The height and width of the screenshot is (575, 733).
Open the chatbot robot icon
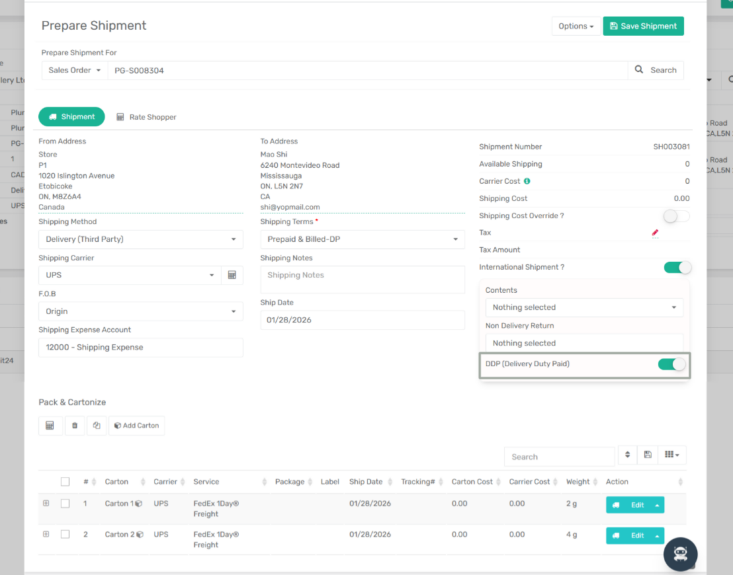pyautogui.click(x=680, y=554)
